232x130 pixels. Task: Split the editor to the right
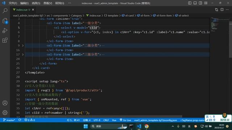[222, 10]
